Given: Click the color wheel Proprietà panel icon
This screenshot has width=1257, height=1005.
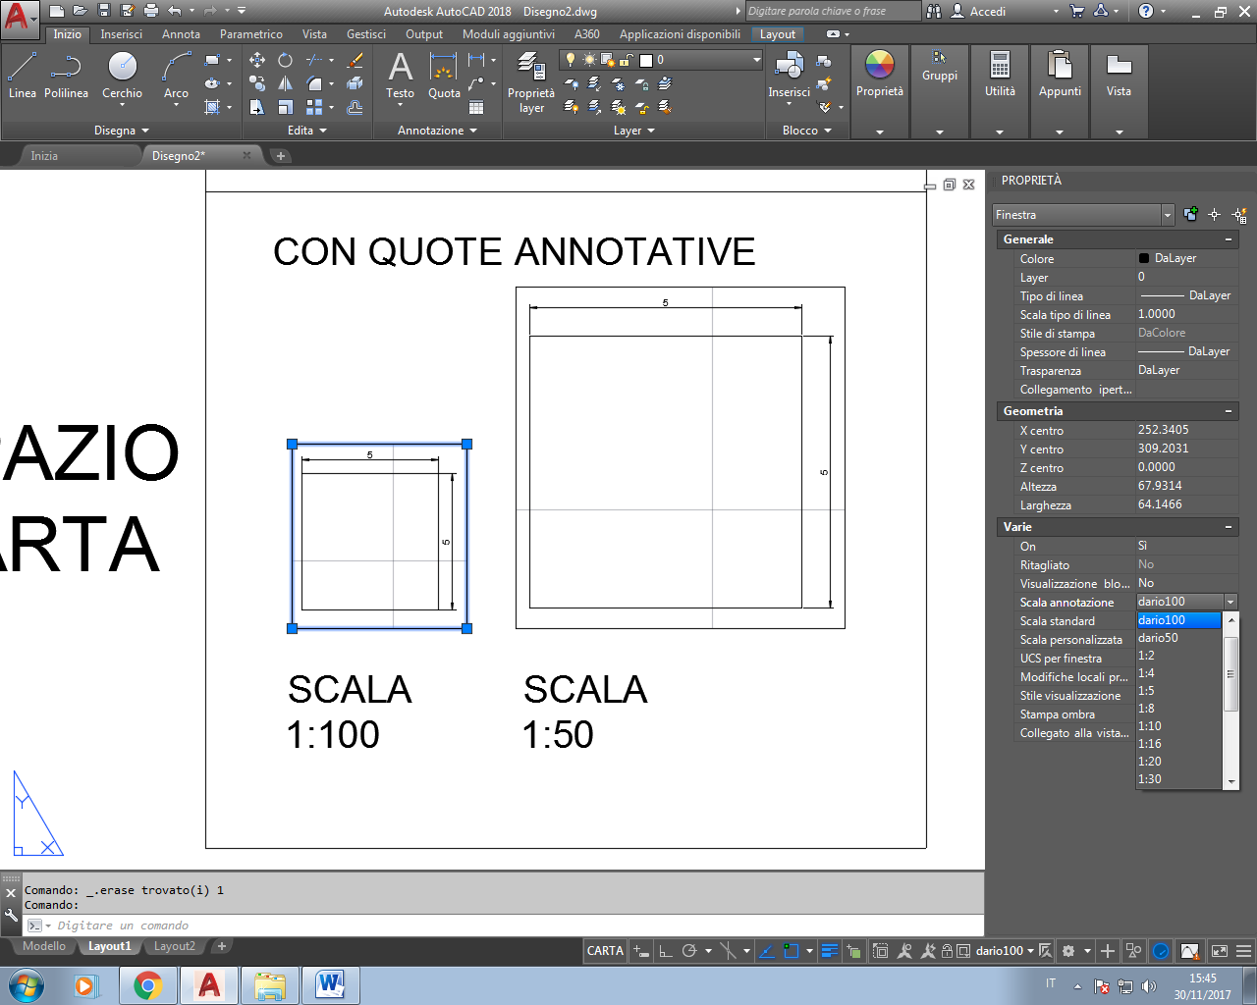Looking at the screenshot, I should tap(880, 66).
